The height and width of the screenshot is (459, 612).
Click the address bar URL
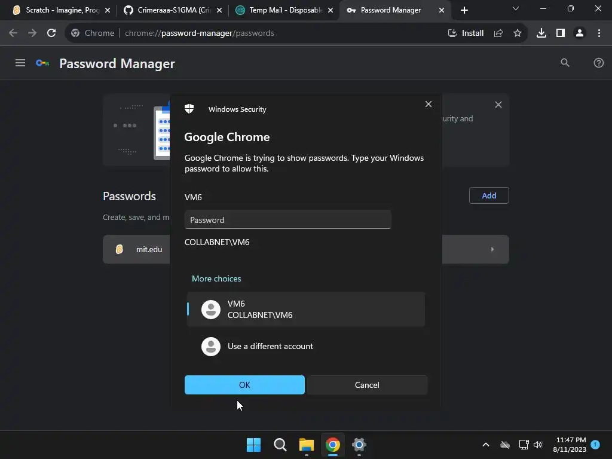(200, 33)
